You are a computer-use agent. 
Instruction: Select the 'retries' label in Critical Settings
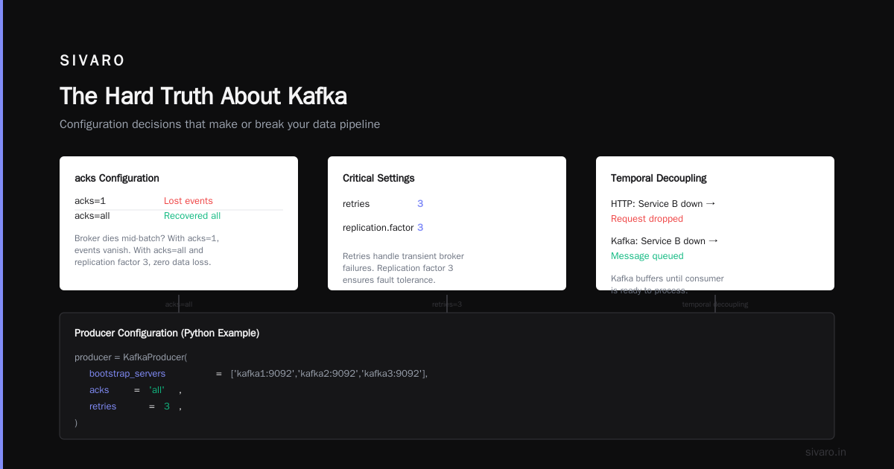(x=356, y=204)
